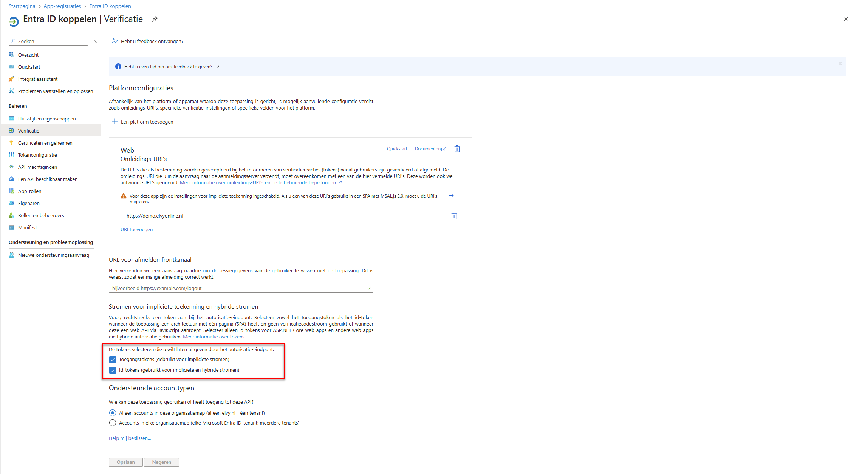Uncheck the Id-tokens checkbox
Viewport: 851px width, 474px height.
click(113, 370)
